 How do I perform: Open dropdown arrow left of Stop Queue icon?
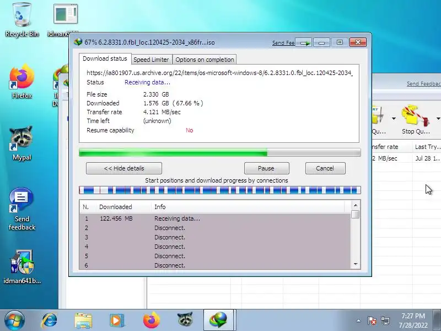tap(394, 119)
